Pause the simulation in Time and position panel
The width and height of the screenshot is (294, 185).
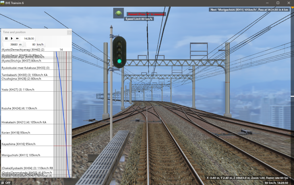click(6, 38)
